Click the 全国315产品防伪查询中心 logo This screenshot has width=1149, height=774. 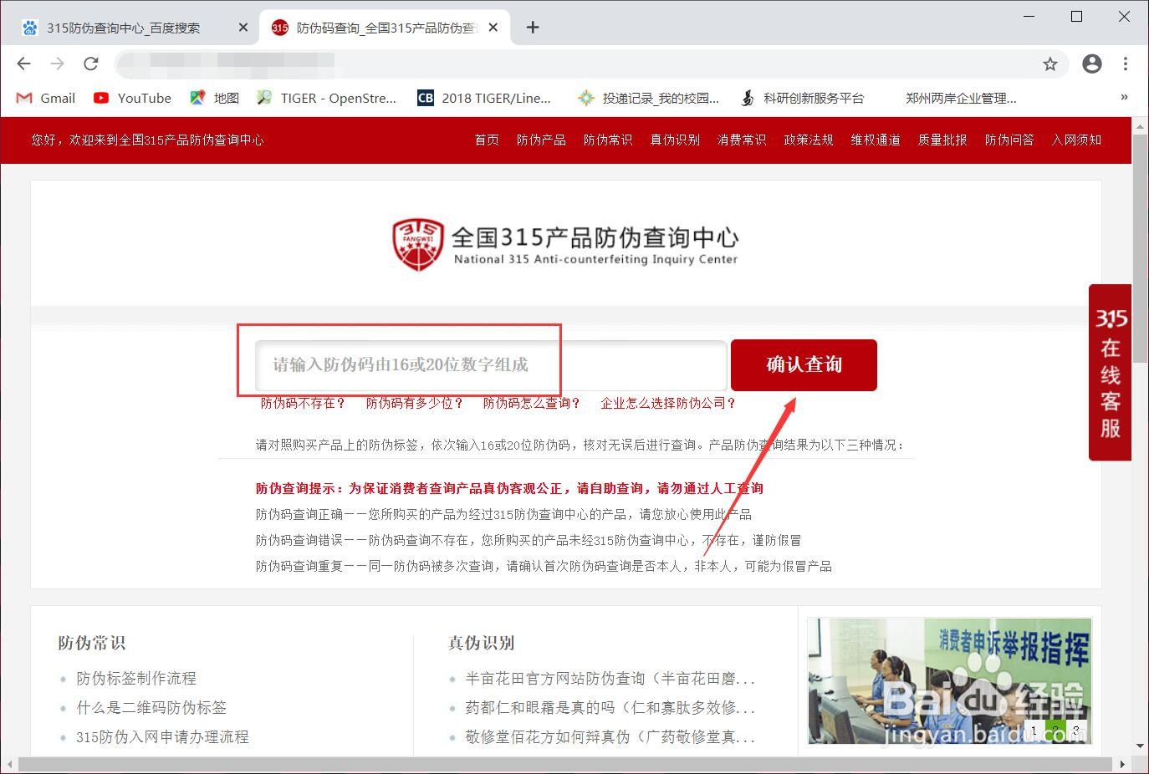point(565,245)
